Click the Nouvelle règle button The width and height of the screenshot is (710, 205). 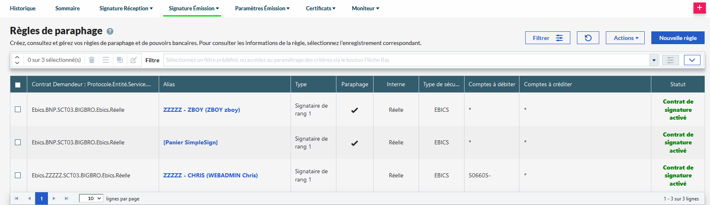(678, 38)
